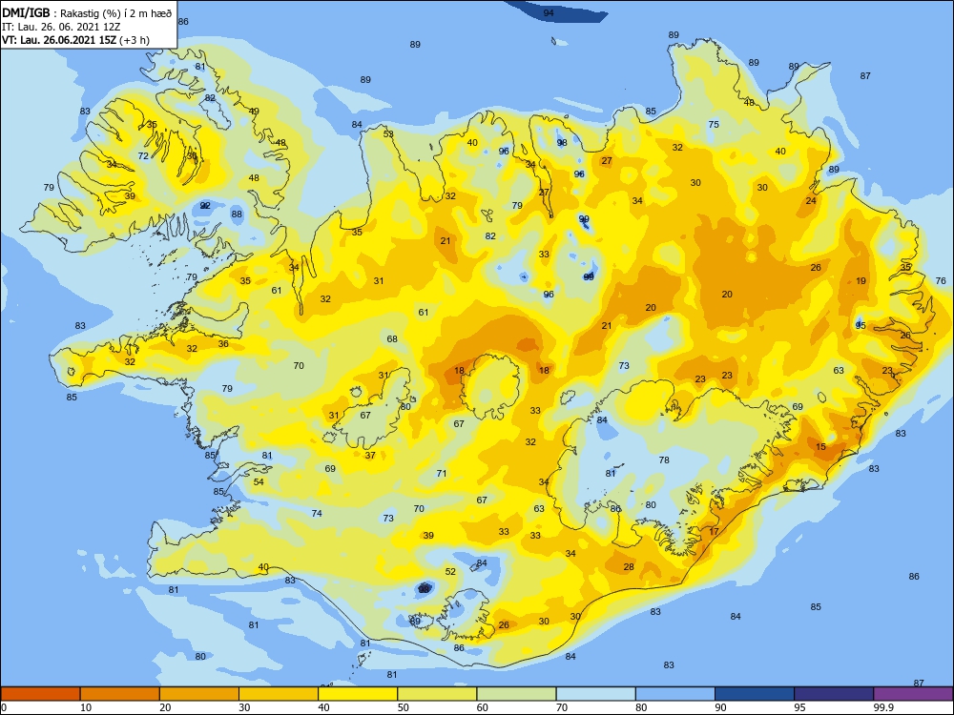Click humidity value 52 in the south
The image size is (954, 715).
(x=450, y=571)
